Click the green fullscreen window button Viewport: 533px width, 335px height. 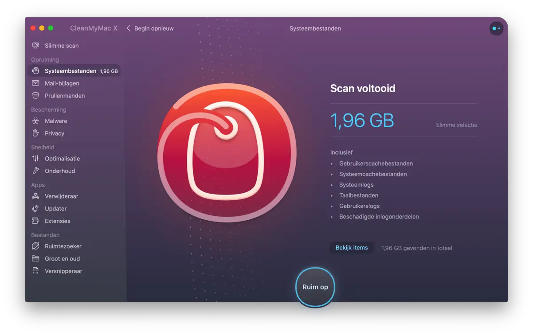pos(51,28)
